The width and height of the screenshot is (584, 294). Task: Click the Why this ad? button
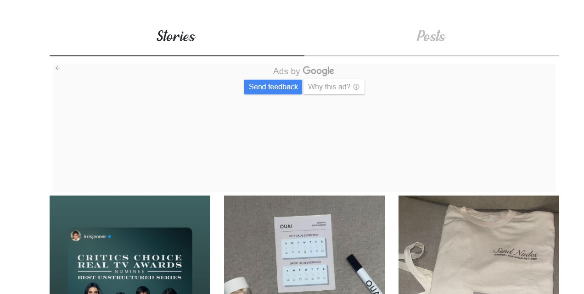(334, 87)
